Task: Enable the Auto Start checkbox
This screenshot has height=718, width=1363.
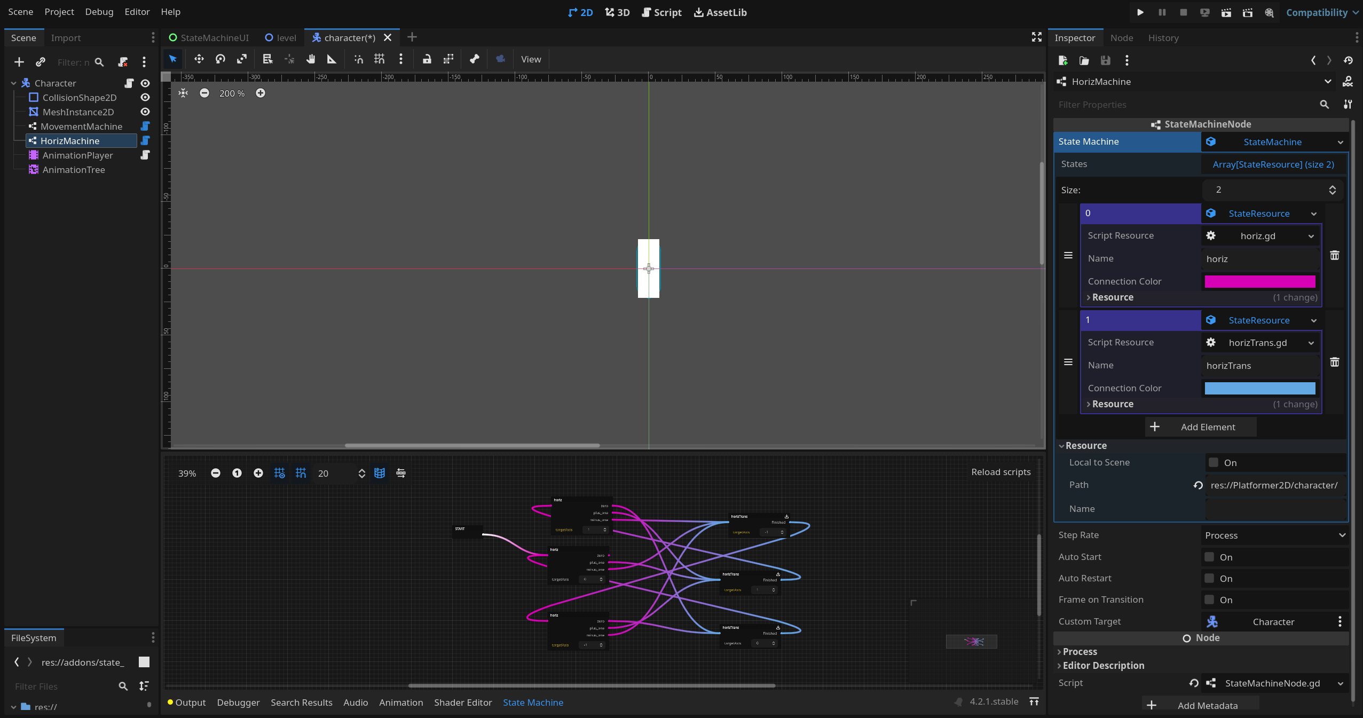Action: point(1210,557)
